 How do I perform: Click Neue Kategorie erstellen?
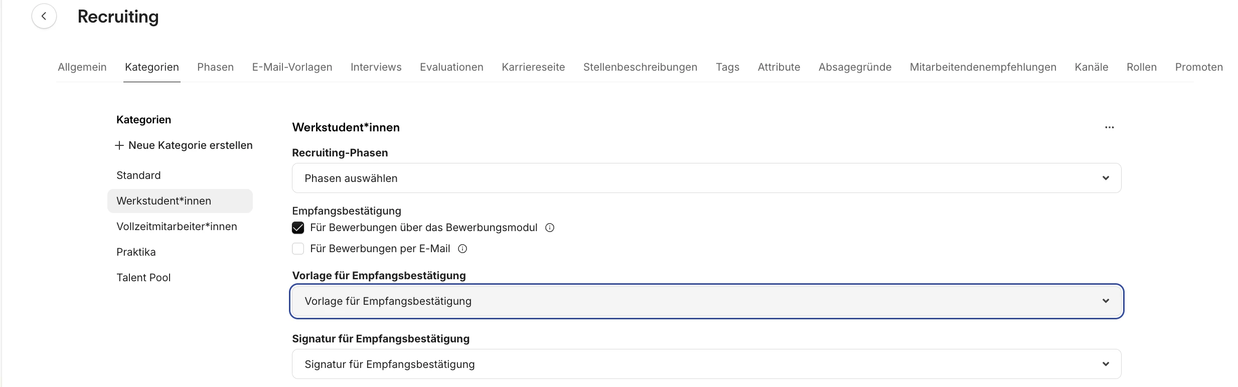[190, 145]
